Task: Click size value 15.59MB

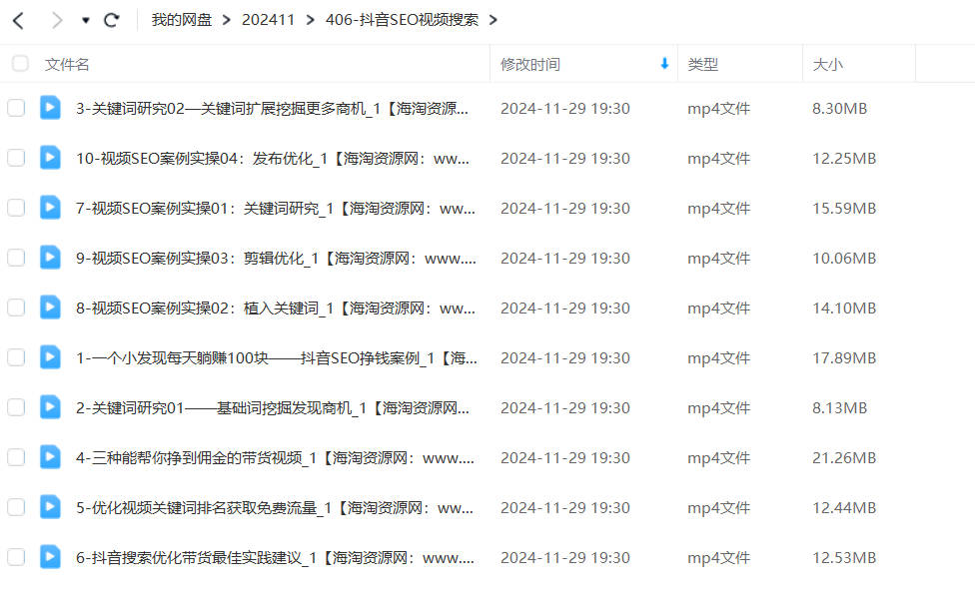Action: click(x=844, y=209)
